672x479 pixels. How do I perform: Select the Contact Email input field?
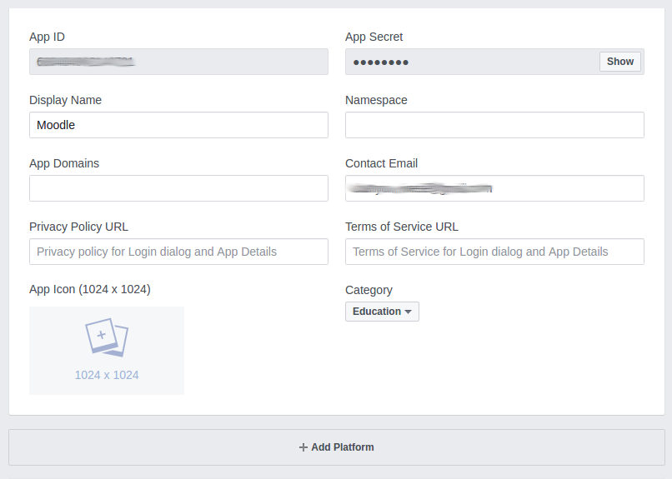pos(494,188)
